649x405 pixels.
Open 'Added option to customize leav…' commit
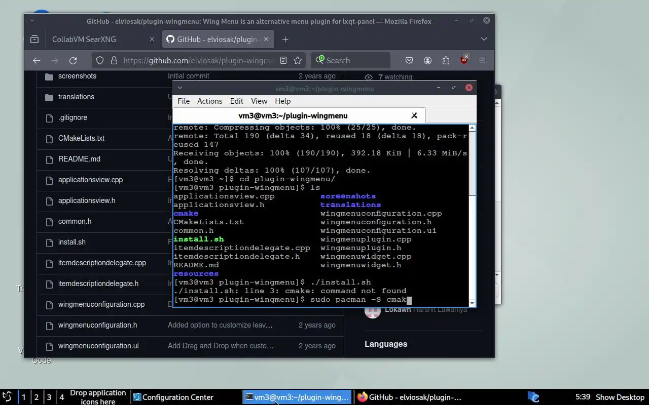point(220,325)
